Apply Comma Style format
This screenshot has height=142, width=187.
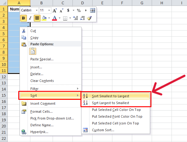(85, 10)
